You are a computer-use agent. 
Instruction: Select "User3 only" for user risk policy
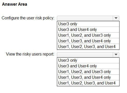(x=88, y=24)
